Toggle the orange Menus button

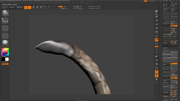point(146,1)
